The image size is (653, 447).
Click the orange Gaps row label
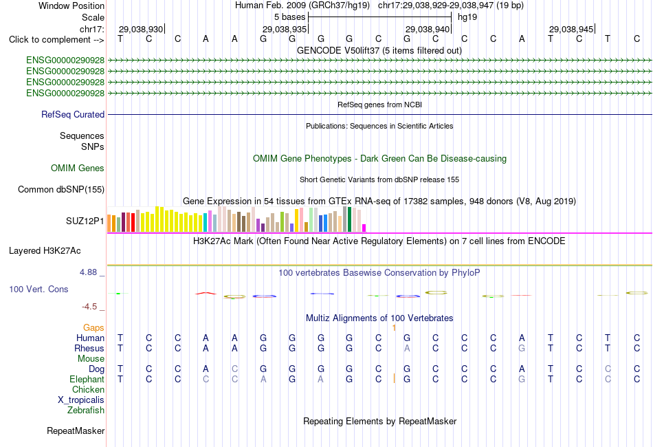tap(93, 327)
